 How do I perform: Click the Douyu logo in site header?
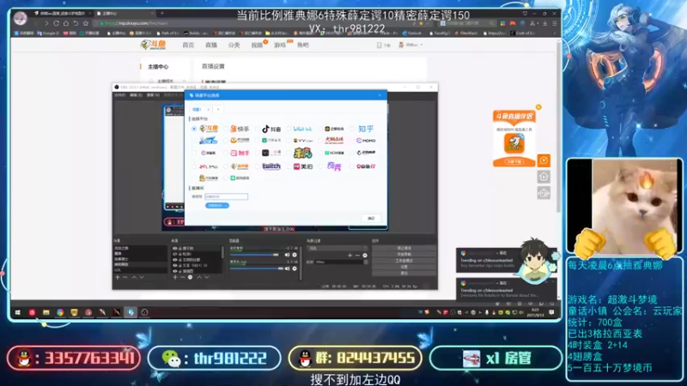(154, 45)
